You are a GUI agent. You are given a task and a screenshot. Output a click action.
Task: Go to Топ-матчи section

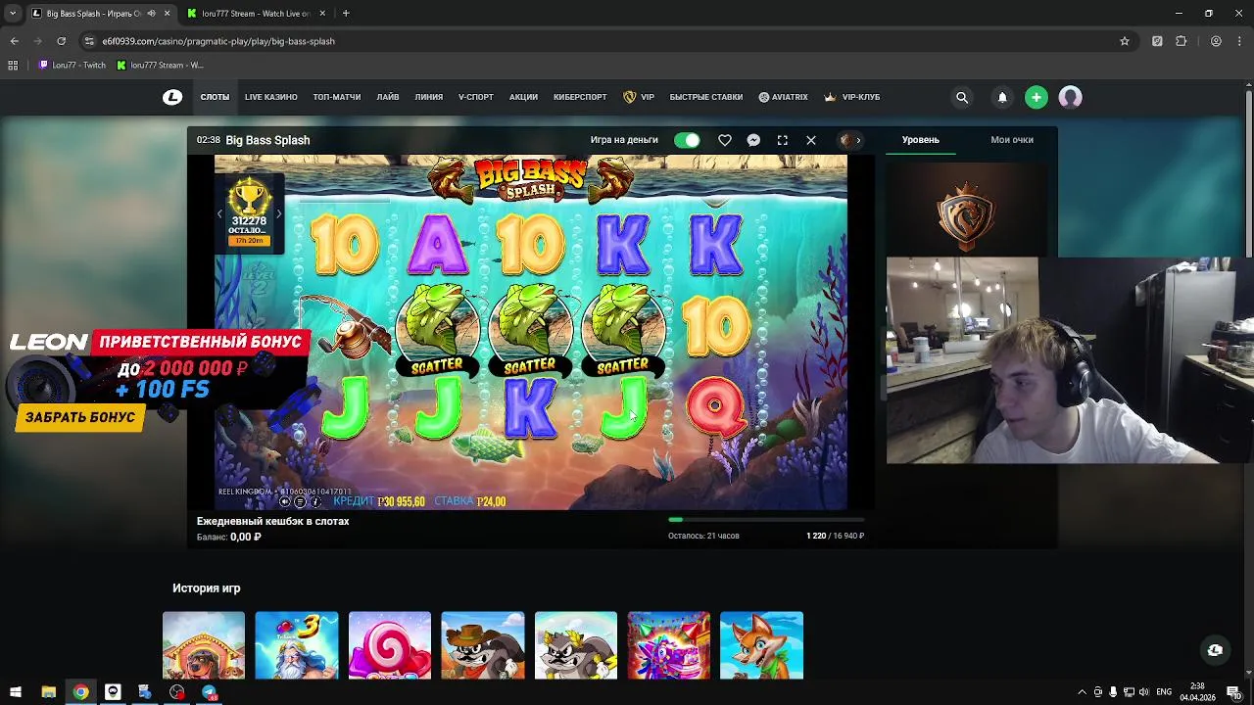click(x=337, y=97)
